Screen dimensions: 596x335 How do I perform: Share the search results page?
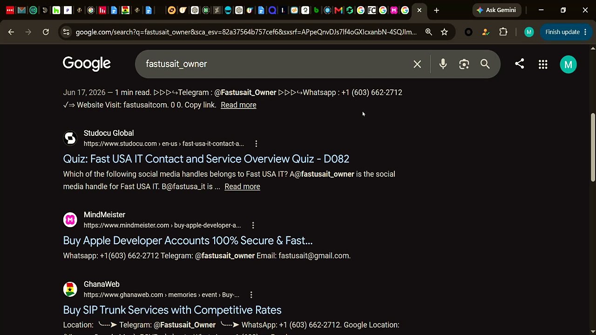[x=520, y=64]
